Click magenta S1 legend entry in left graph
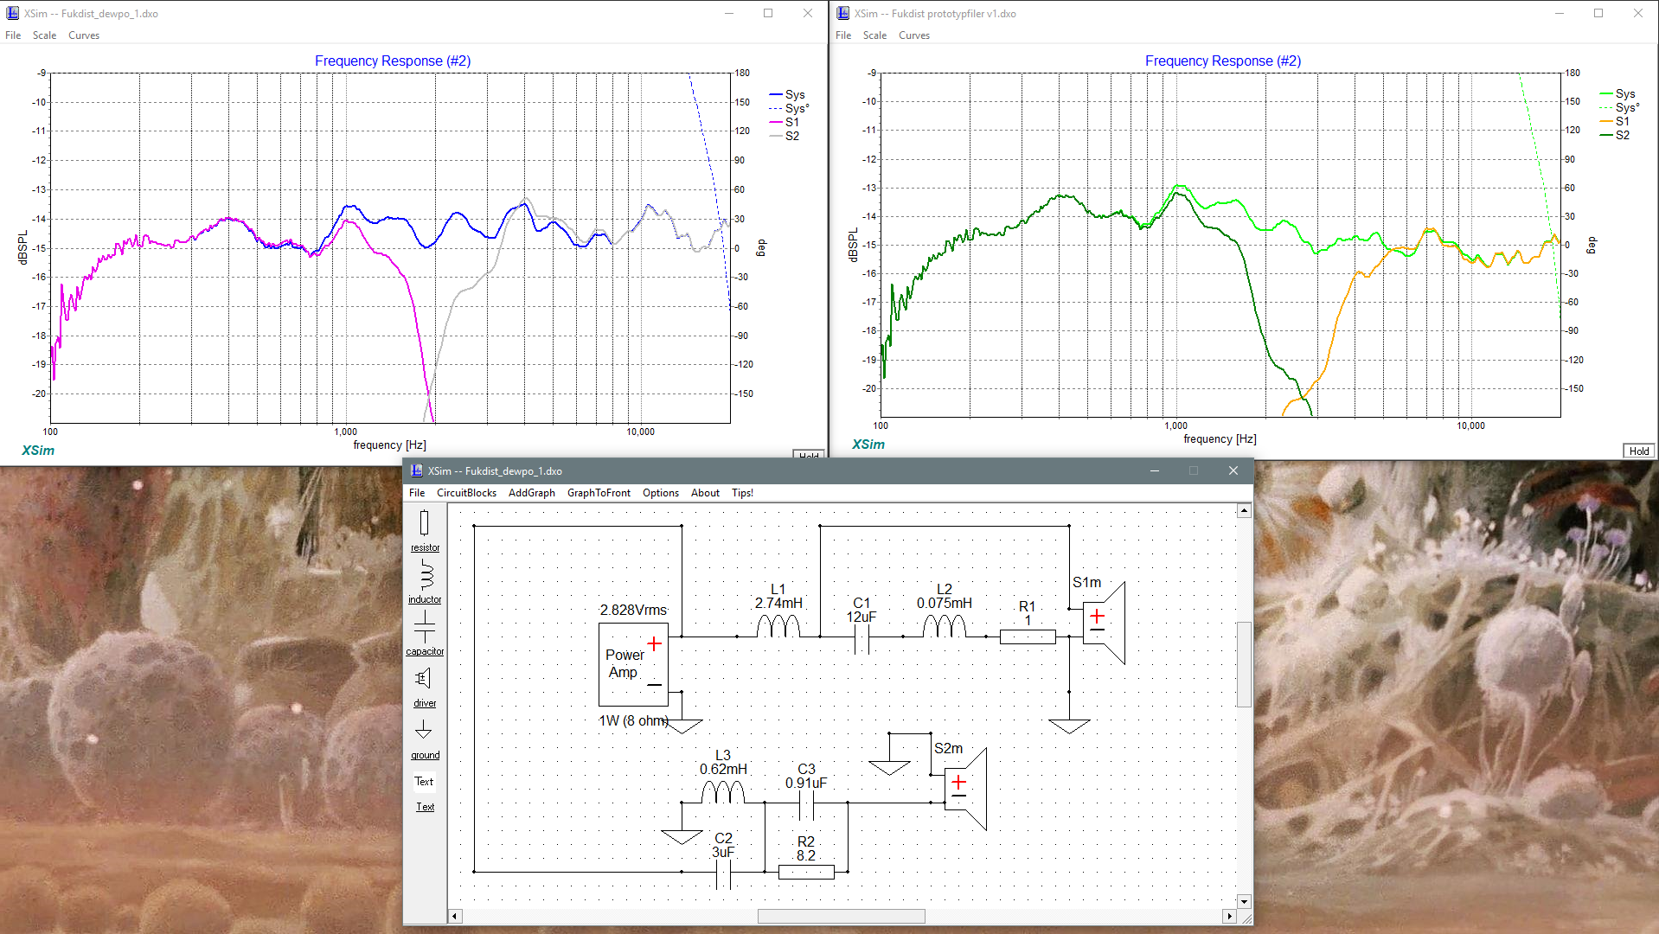Viewport: 1659px width, 934px height. click(x=785, y=123)
